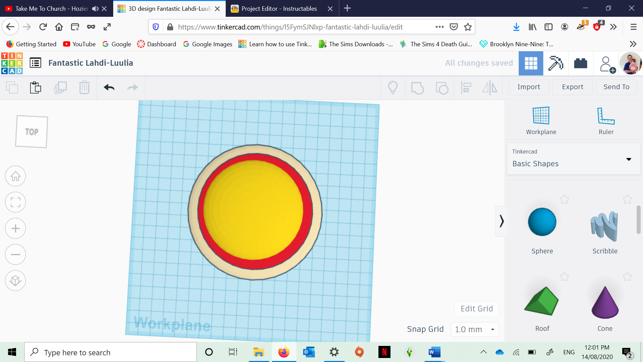Show more bookmarks chevron
The width and height of the screenshot is (643, 362).
(633, 44)
